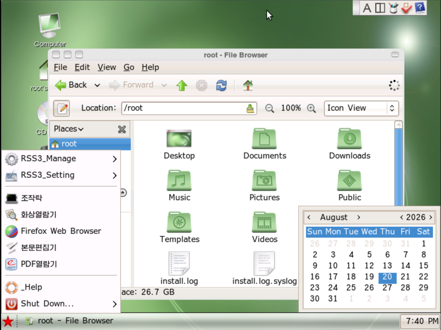Go to next month in calendar

359,217
